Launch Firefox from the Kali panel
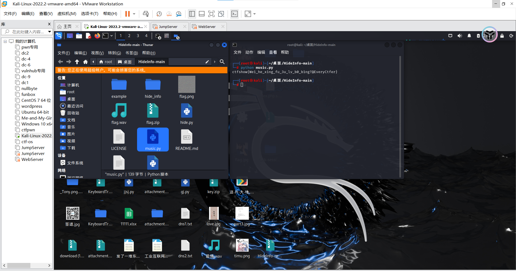 coord(97,36)
